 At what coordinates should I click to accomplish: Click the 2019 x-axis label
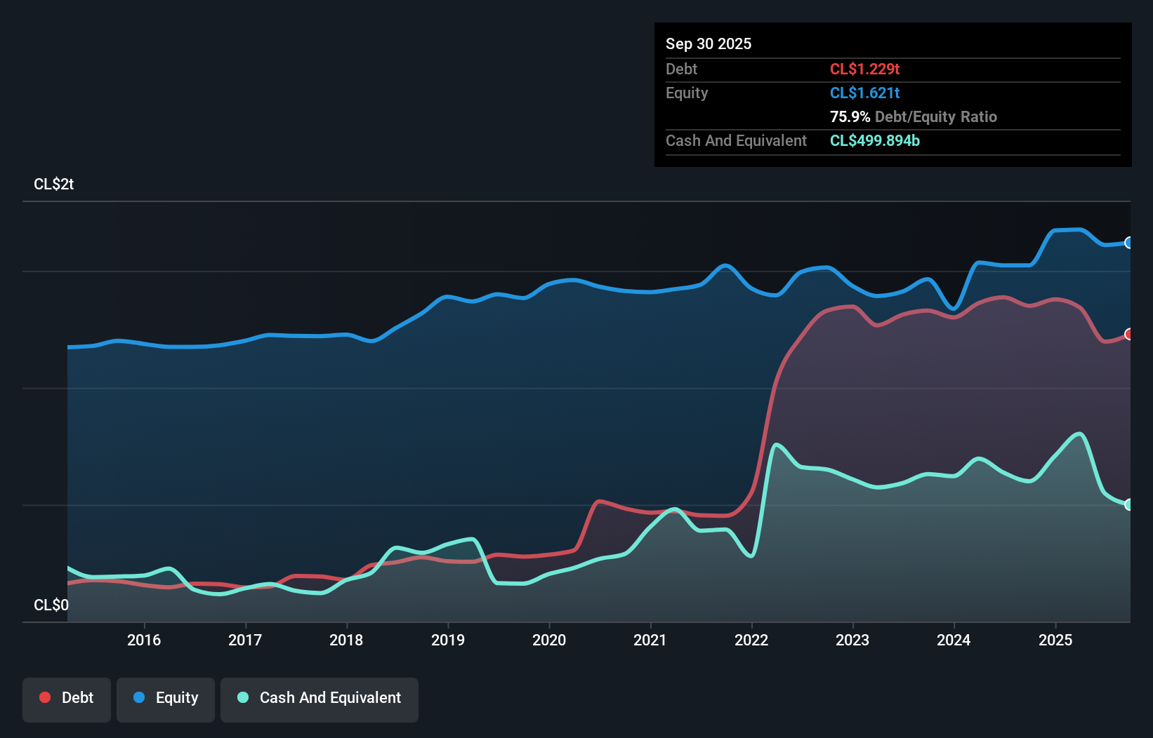point(448,640)
